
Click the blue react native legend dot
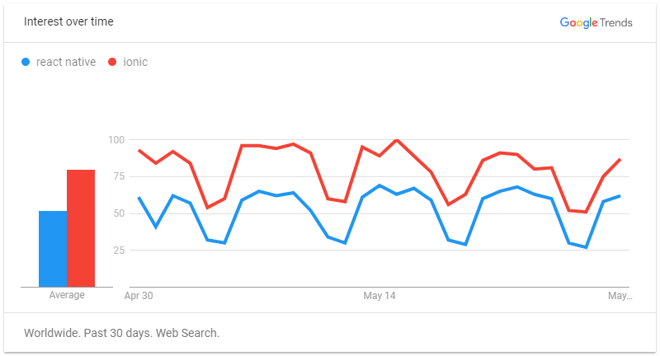pos(26,62)
